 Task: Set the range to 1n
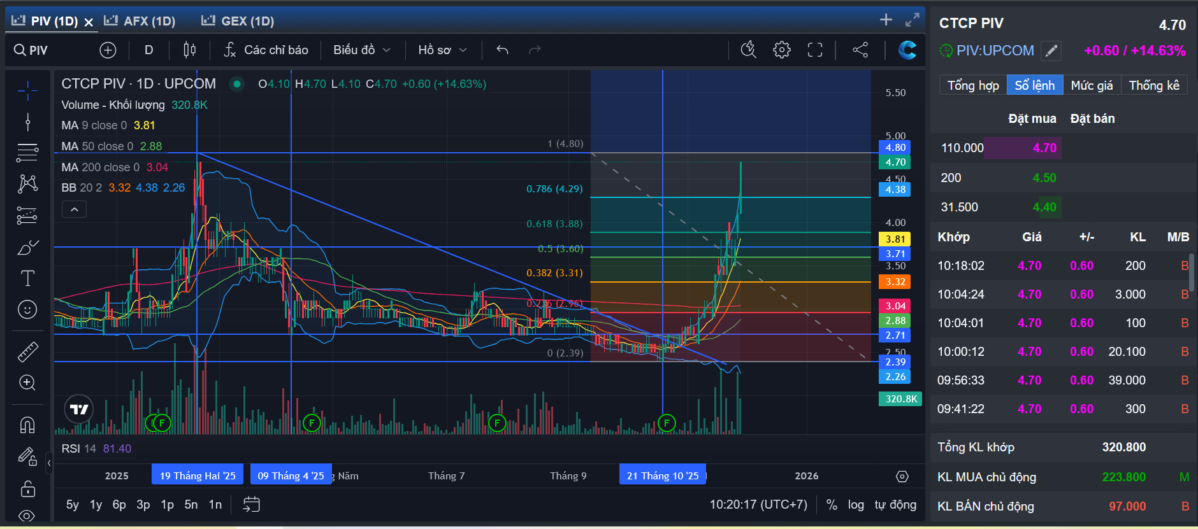pyautogui.click(x=215, y=505)
